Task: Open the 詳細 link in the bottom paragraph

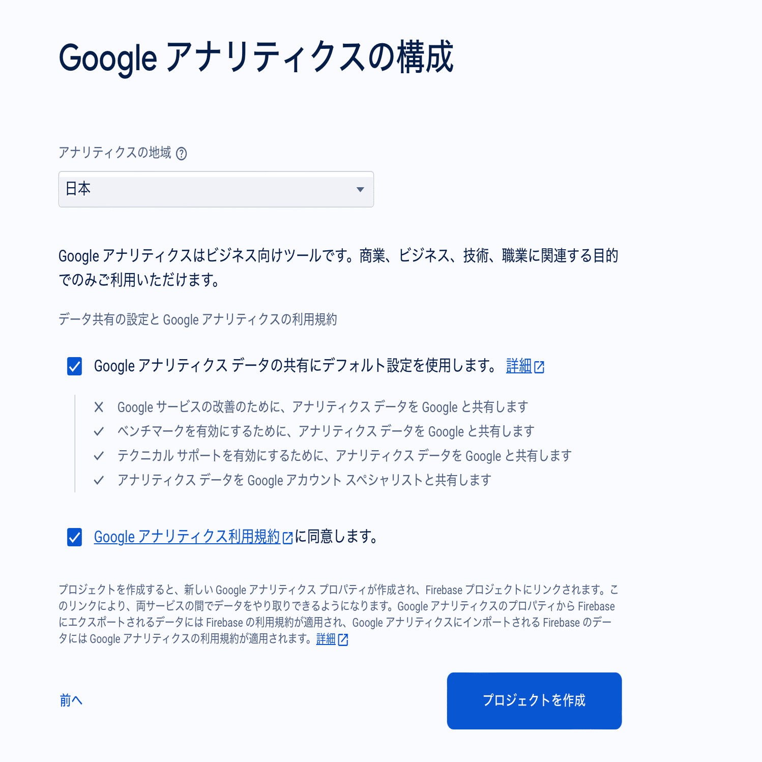Action: pos(326,639)
